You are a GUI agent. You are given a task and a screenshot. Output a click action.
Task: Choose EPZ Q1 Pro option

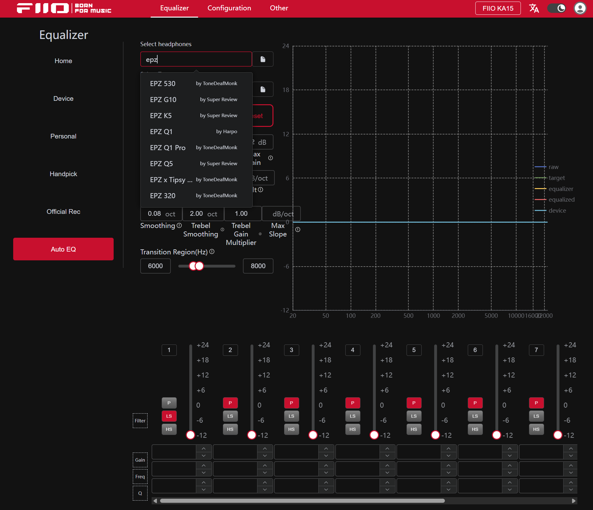click(x=196, y=148)
